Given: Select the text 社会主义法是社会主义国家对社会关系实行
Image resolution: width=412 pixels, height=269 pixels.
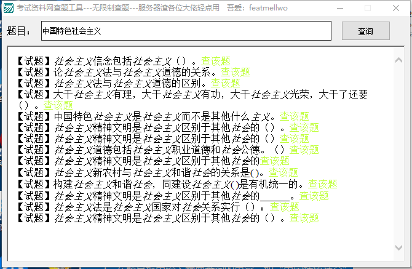Looking at the screenshot, I should point(147,207).
